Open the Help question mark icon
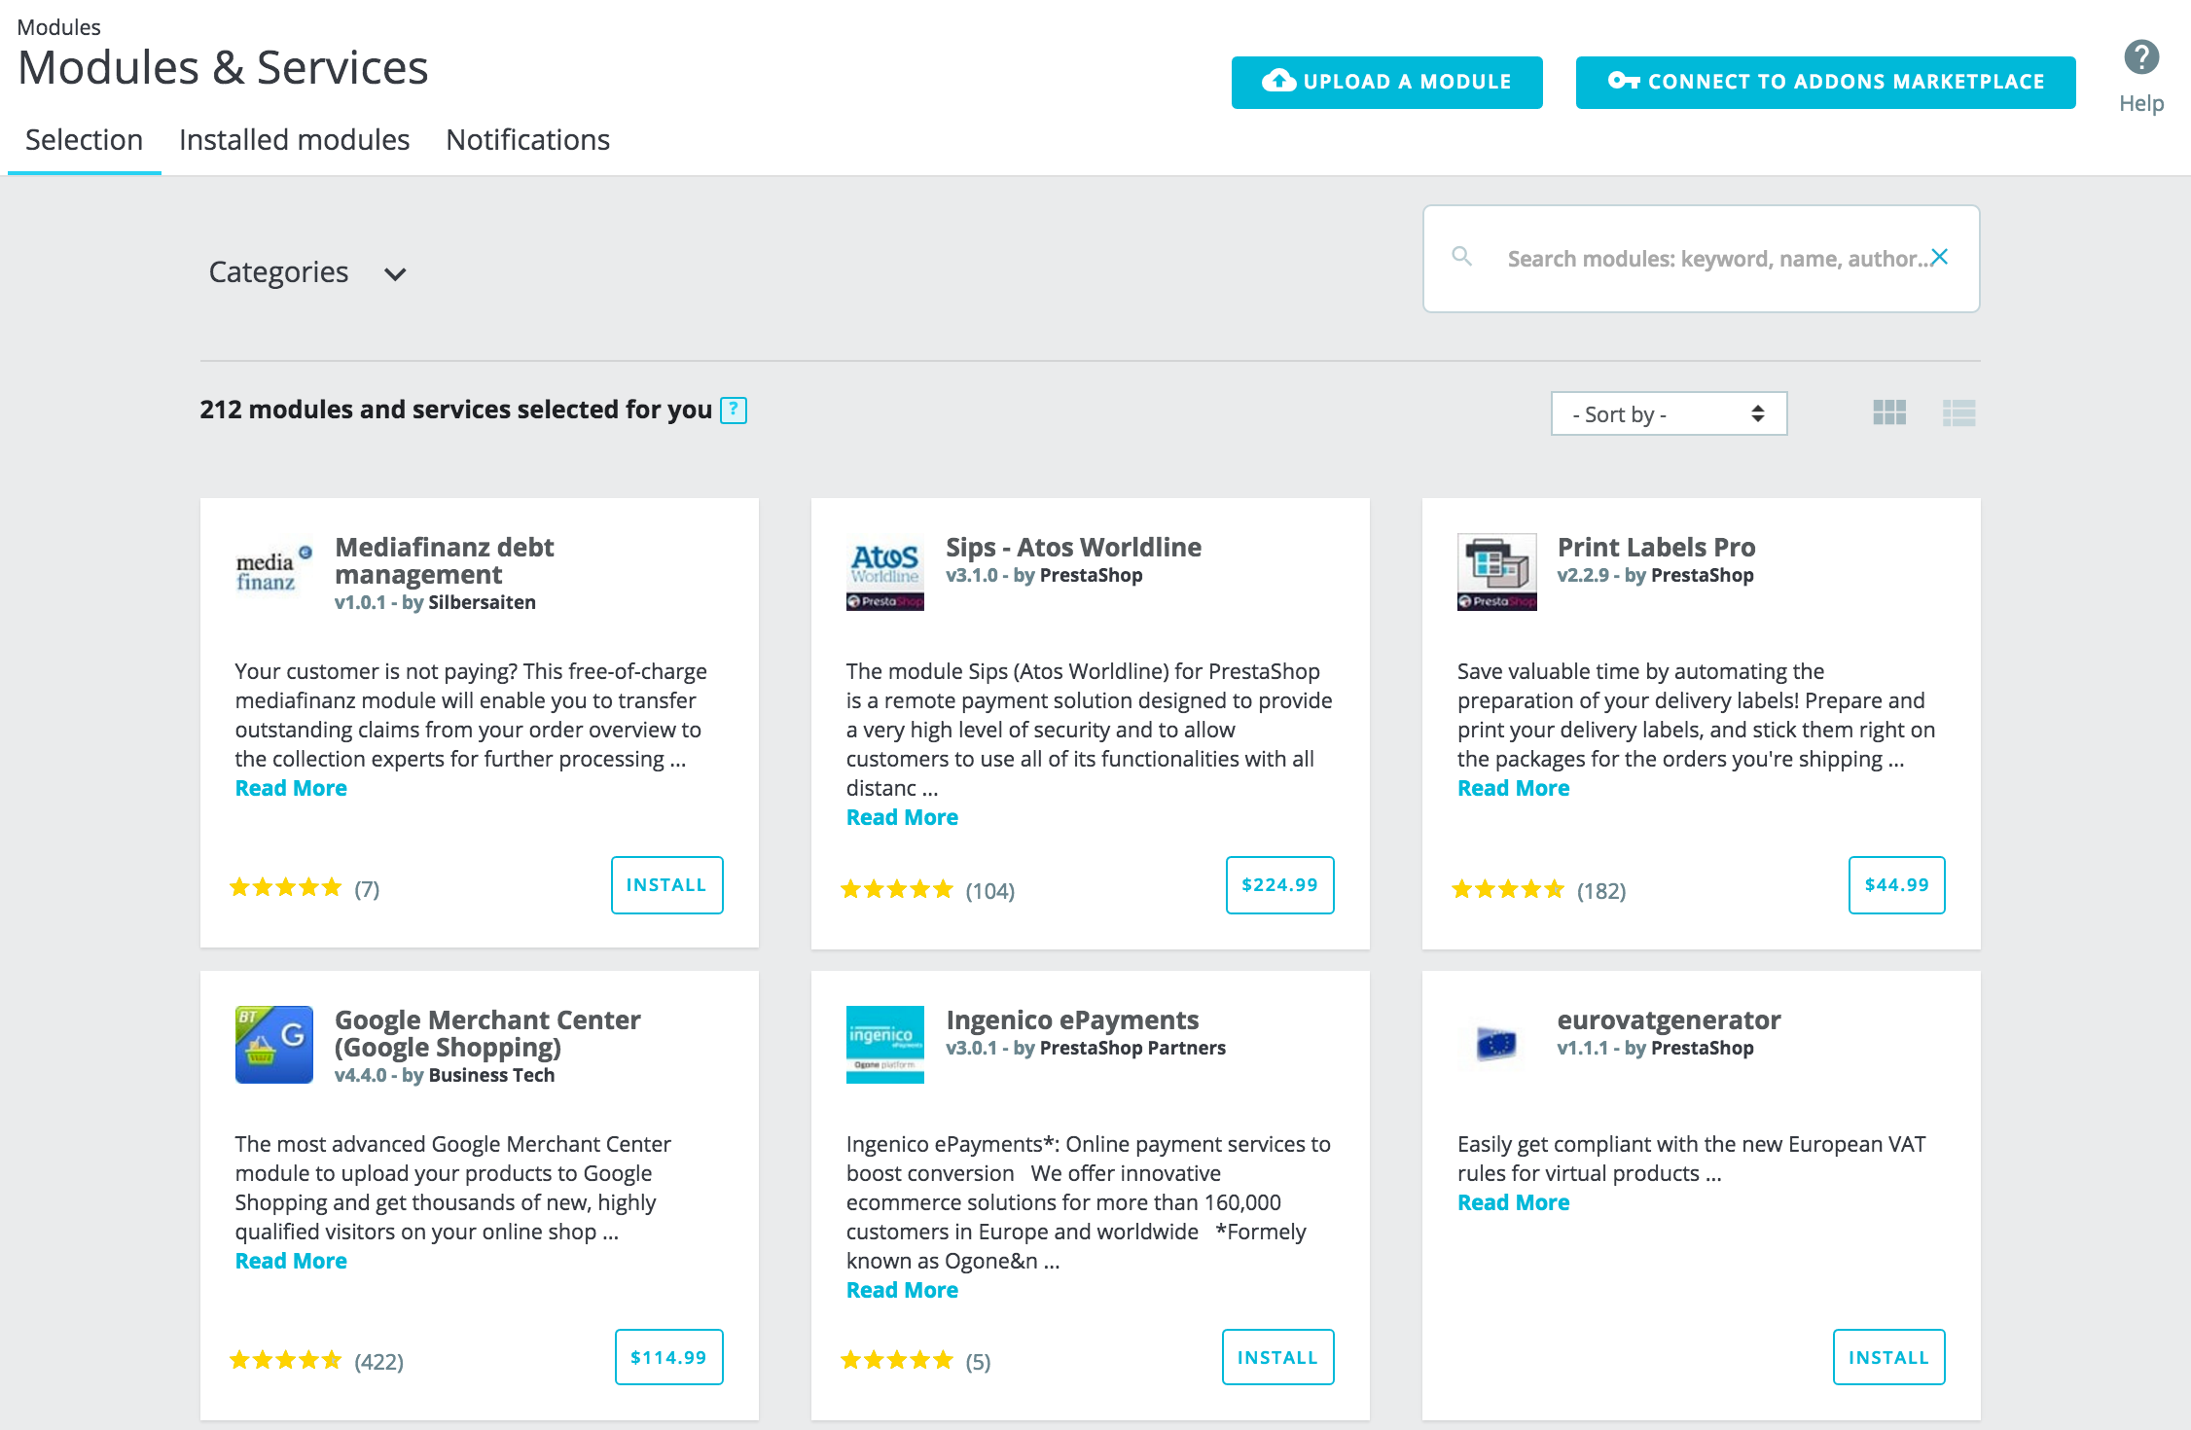2191x1430 pixels. [x=2140, y=57]
